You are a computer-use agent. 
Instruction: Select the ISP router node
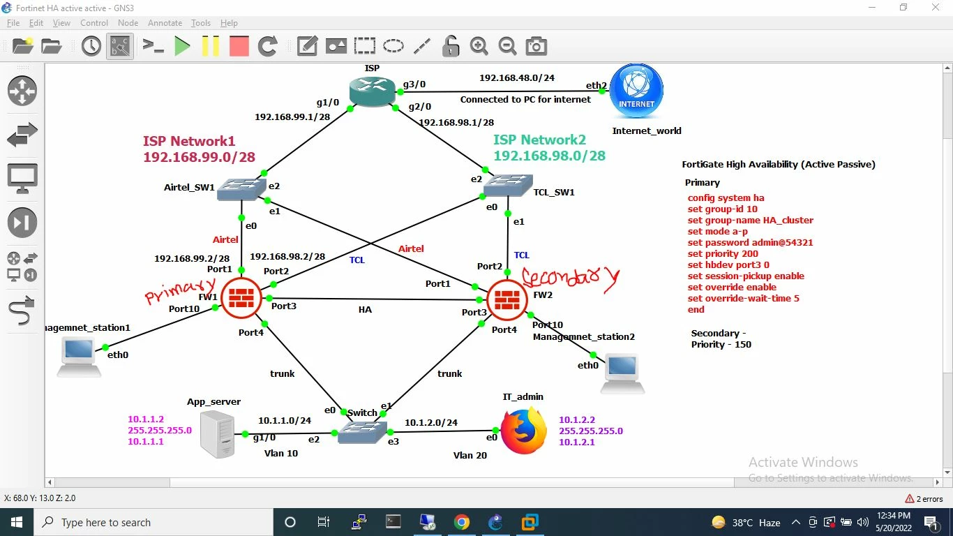[x=373, y=92]
